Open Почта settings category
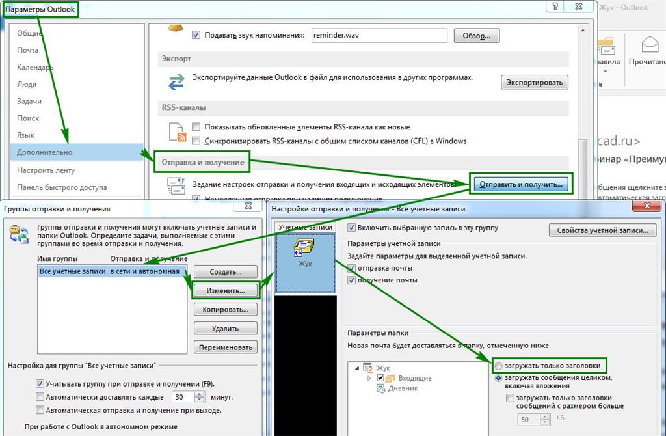The image size is (666, 436). [x=27, y=50]
